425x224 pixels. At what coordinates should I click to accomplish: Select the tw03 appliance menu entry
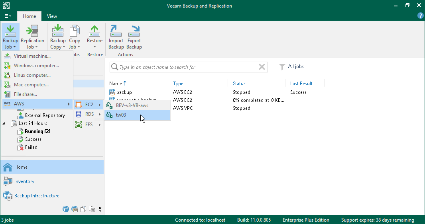[x=138, y=115]
